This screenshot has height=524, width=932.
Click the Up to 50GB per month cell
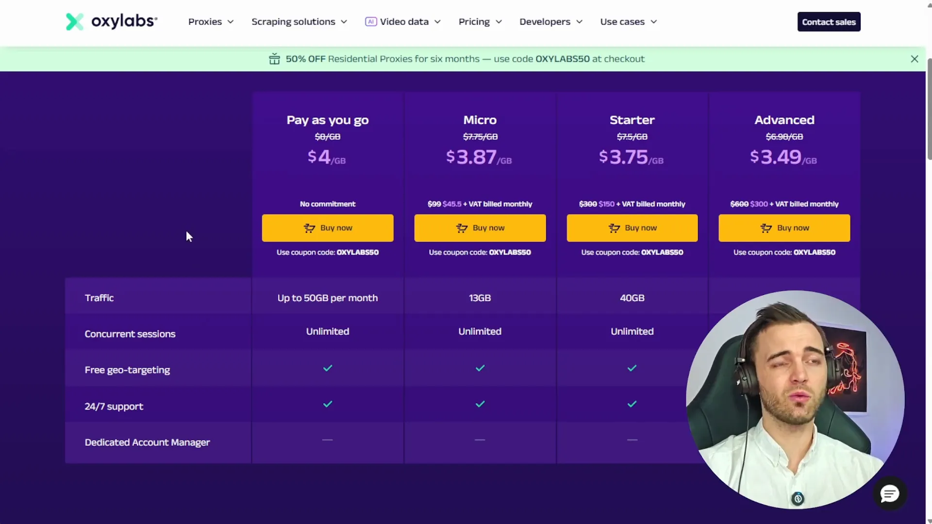click(x=328, y=298)
